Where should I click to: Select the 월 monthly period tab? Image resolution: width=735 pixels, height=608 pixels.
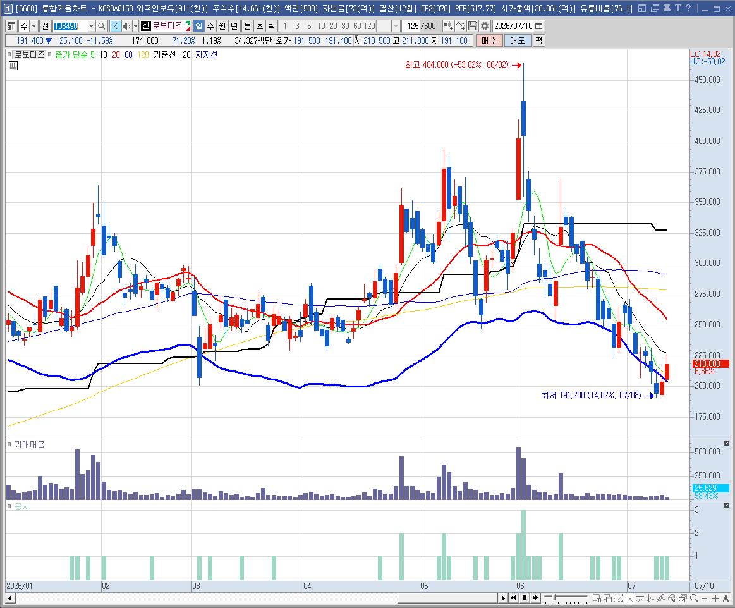(x=222, y=27)
